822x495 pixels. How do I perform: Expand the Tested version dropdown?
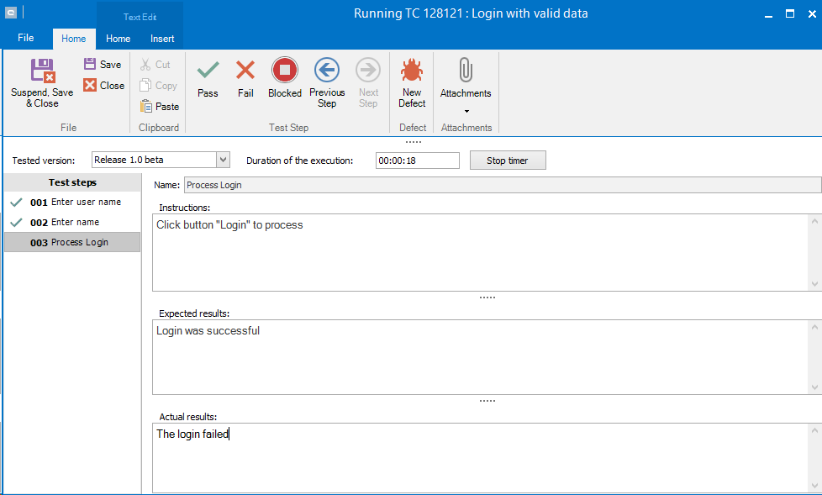pos(223,161)
